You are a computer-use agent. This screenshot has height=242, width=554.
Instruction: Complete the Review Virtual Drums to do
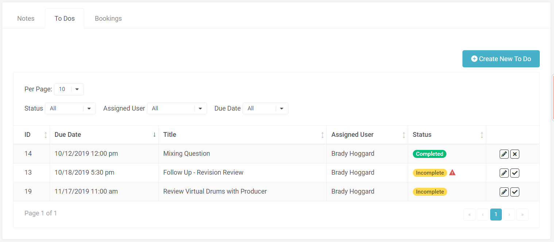click(515, 192)
